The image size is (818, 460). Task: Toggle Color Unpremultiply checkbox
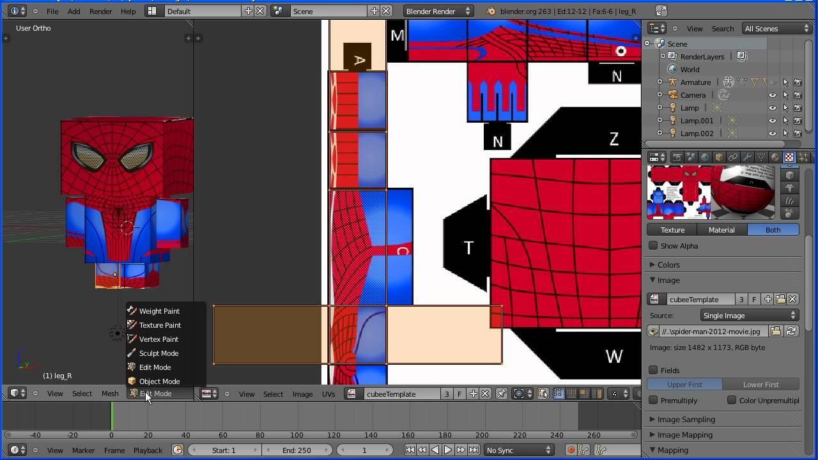tap(732, 401)
